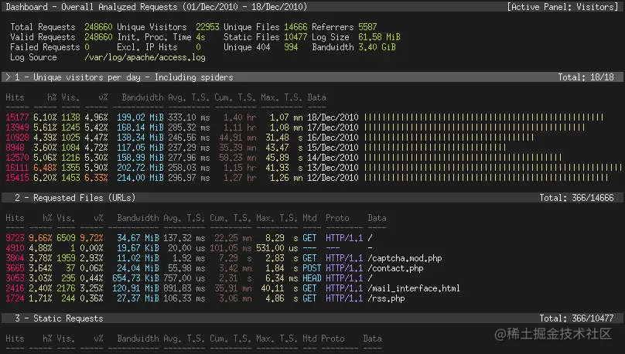Click the Proto column header in Static Requests
625x354 pixels.
(x=333, y=339)
